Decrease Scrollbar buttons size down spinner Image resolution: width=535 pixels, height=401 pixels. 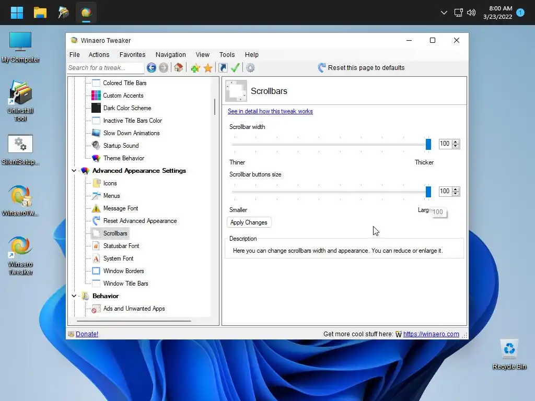pos(456,193)
